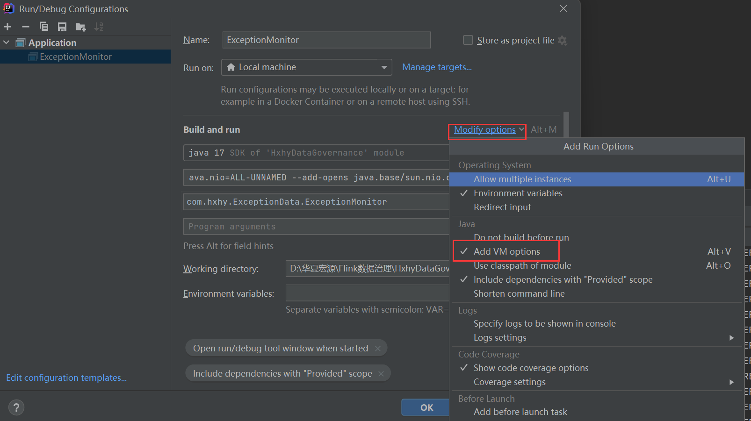Create a new configurations folder
Screen dimensions: 751x421
coord(80,27)
